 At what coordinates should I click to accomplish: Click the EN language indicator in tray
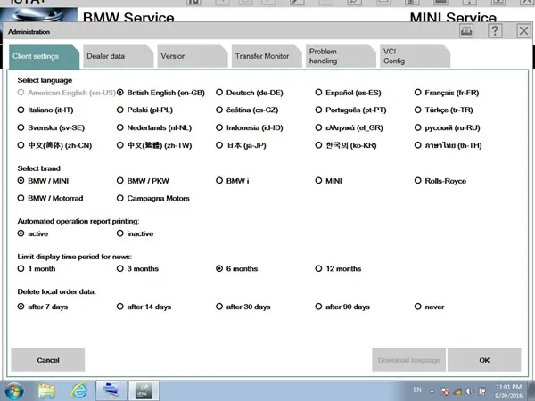[417, 389]
